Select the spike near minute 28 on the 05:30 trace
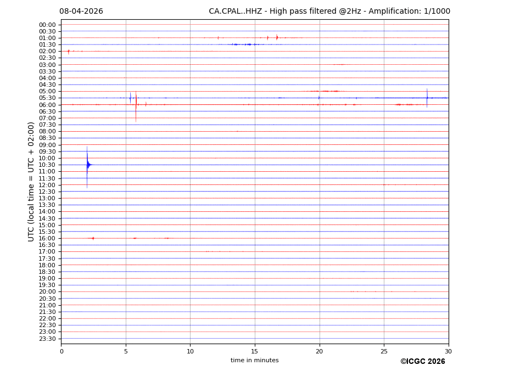The image size is (509, 382). click(427, 98)
